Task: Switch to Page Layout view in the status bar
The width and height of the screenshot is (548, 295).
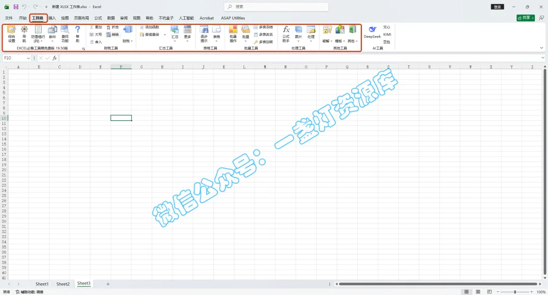Action: tap(478, 291)
